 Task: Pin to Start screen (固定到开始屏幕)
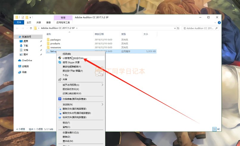click(73, 71)
